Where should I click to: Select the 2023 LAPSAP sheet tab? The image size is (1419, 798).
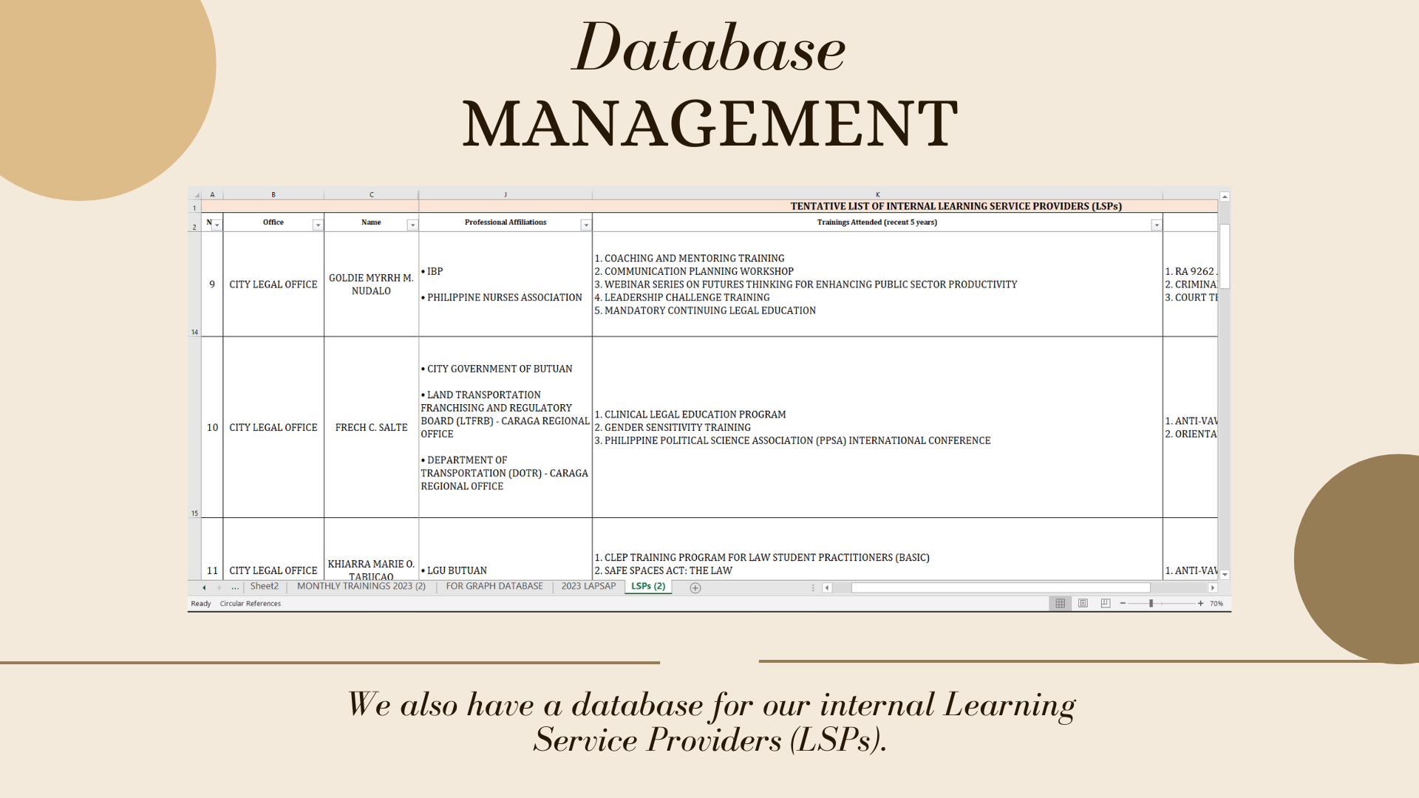(588, 587)
